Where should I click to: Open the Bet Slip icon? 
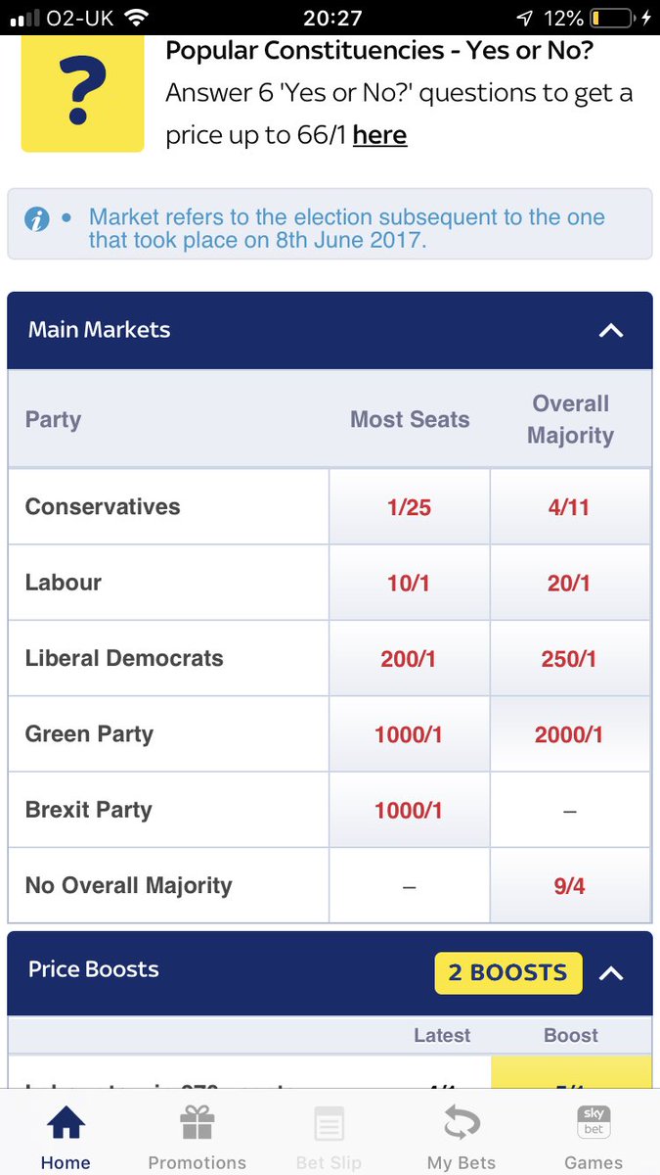(x=329, y=1123)
